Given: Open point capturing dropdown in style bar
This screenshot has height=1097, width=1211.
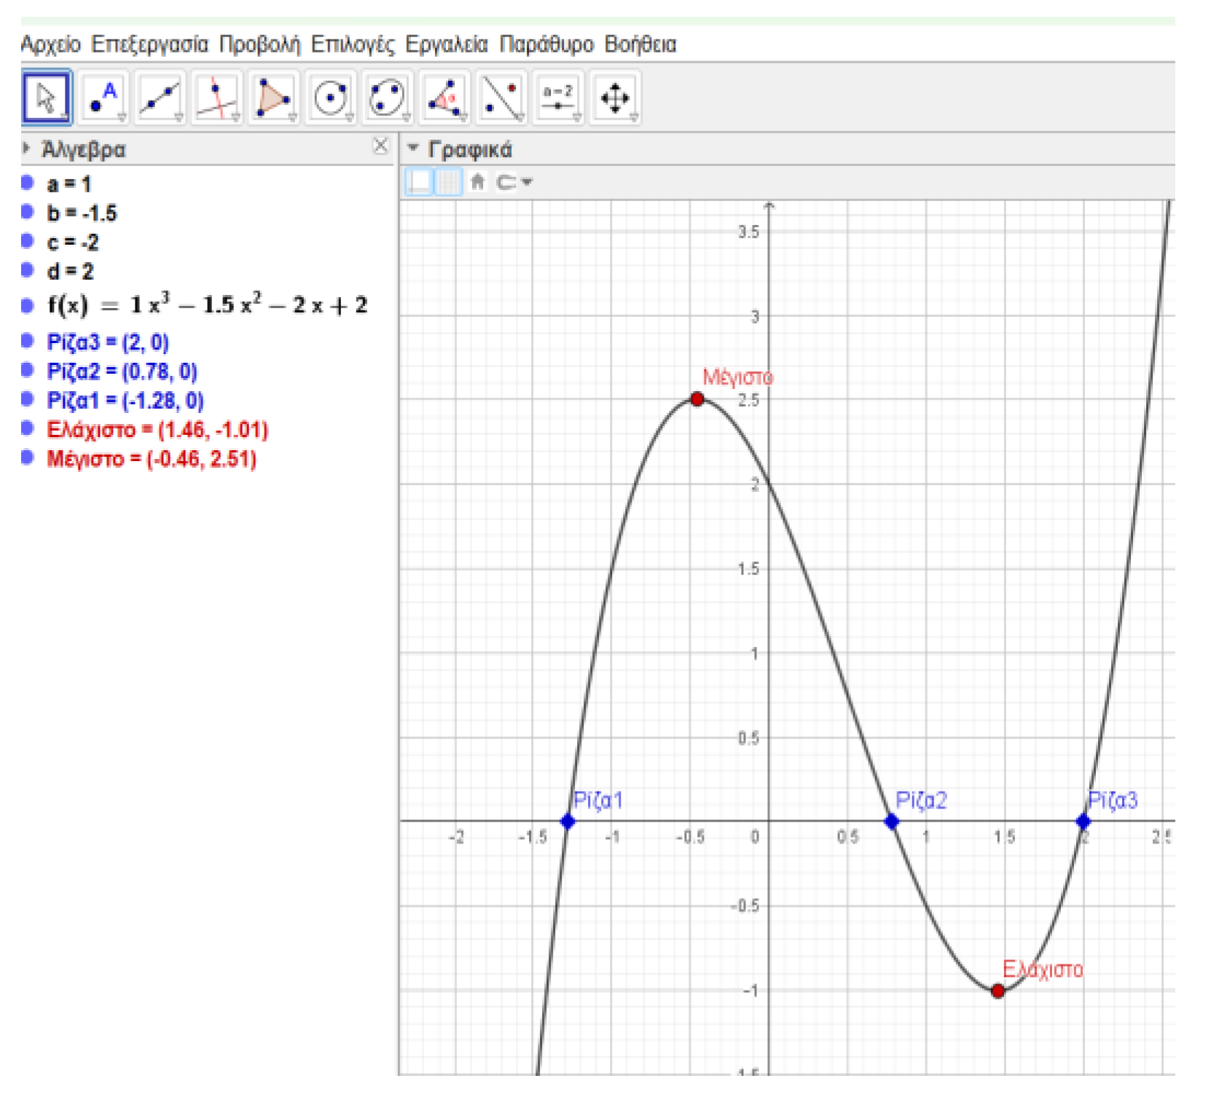Looking at the screenshot, I should [x=514, y=182].
